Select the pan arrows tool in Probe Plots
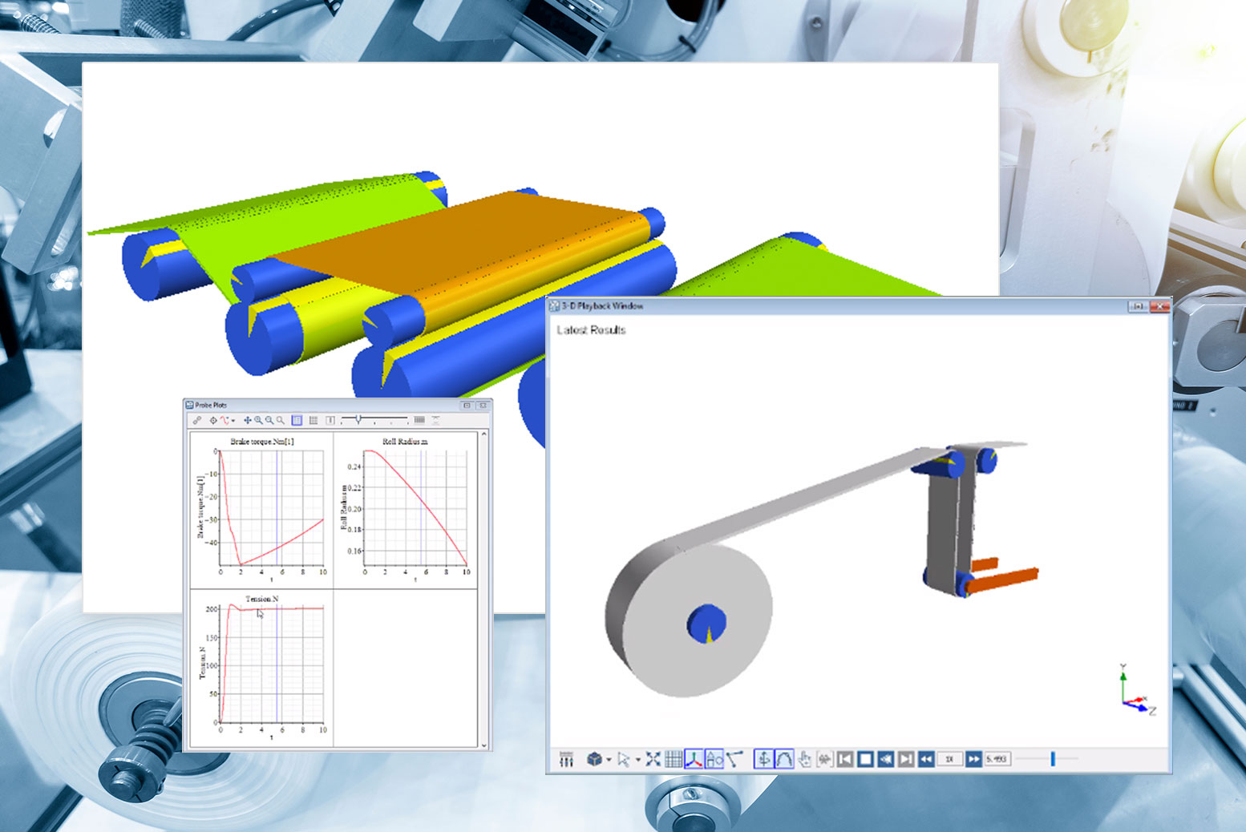This screenshot has width=1246, height=832. tap(248, 420)
